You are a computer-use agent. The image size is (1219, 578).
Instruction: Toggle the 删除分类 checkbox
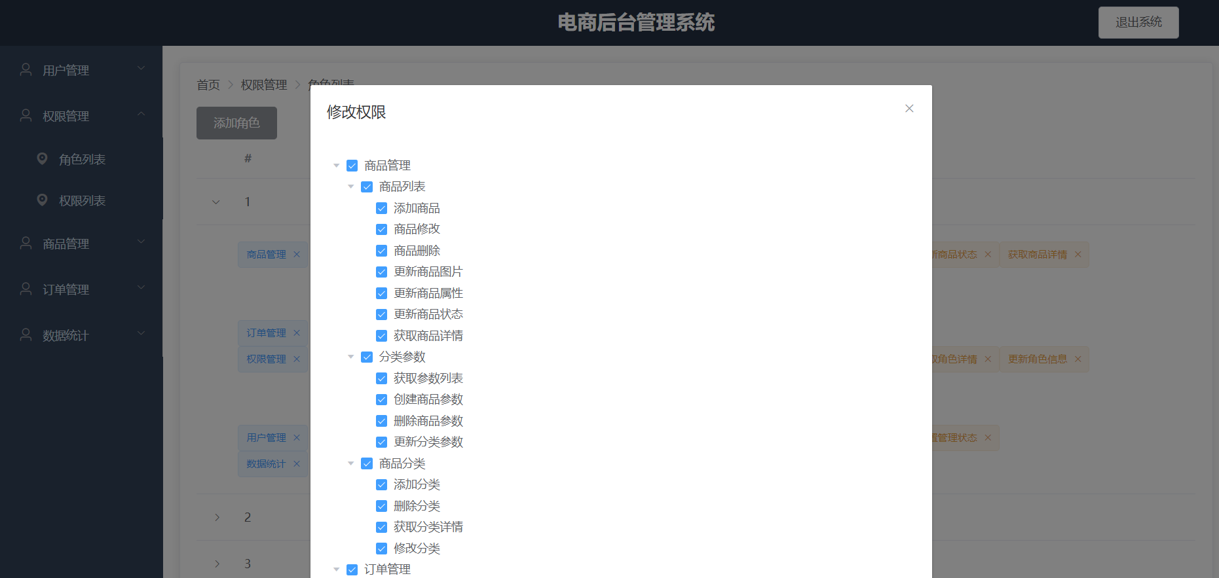382,506
